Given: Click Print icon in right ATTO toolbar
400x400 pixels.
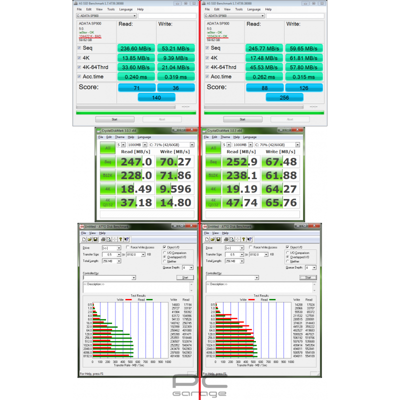Looking at the screenshot, I should point(226,239).
